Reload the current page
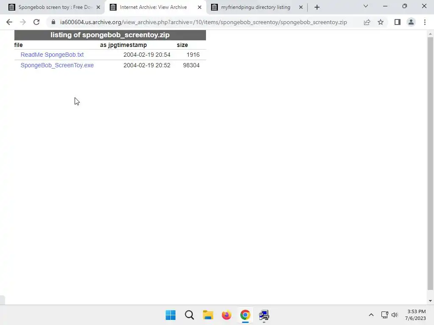The width and height of the screenshot is (434, 325). [x=36, y=22]
